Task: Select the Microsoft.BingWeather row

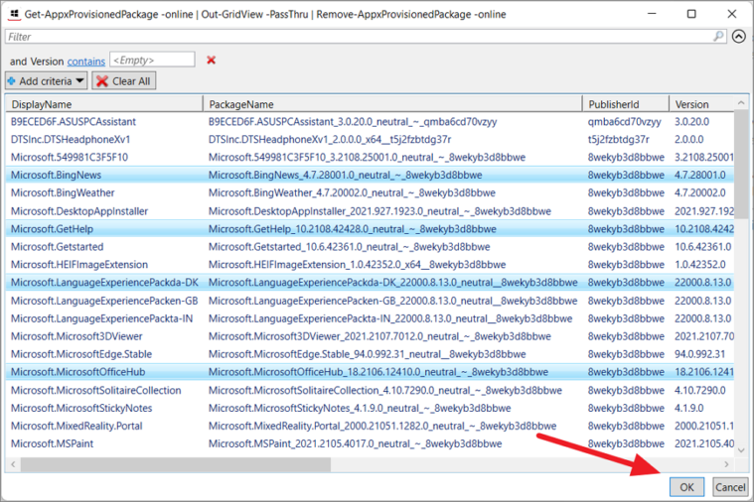Action: pyautogui.click(x=370, y=192)
